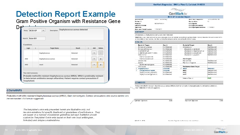This screenshot has height=135, width=240.
Task: Select the Staphylococcus target name cell
Action: (54, 53)
